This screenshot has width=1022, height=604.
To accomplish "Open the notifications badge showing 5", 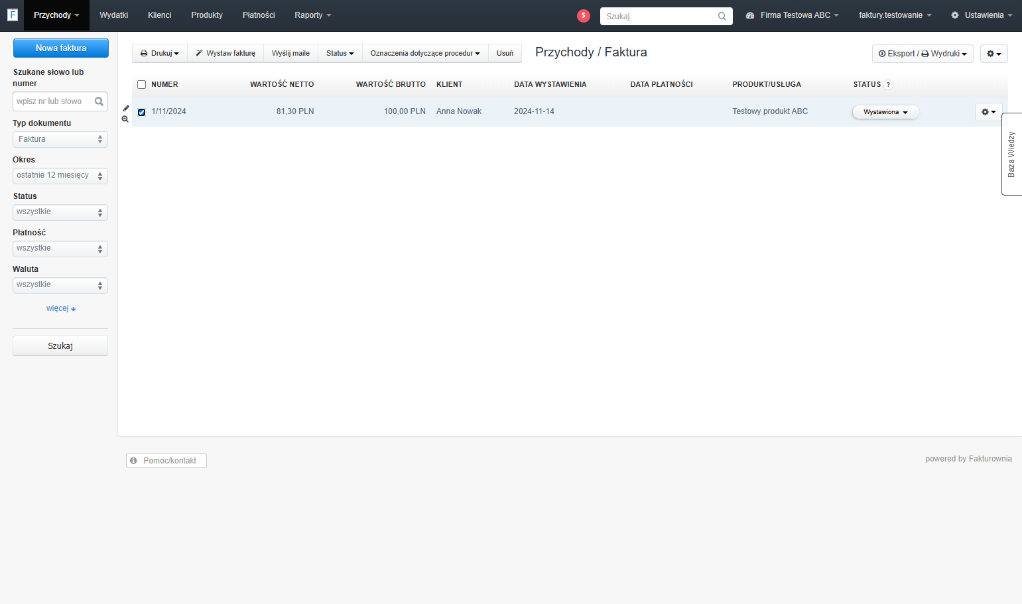I will pyautogui.click(x=584, y=16).
